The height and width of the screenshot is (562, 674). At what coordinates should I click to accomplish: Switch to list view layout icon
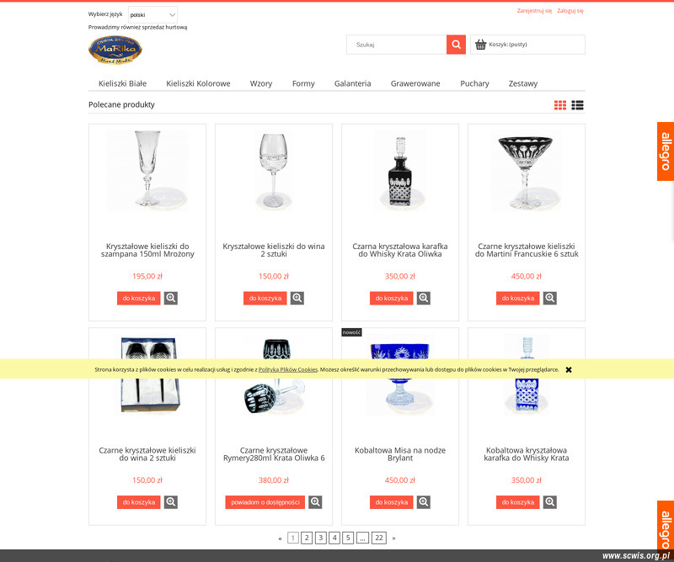[x=577, y=105]
